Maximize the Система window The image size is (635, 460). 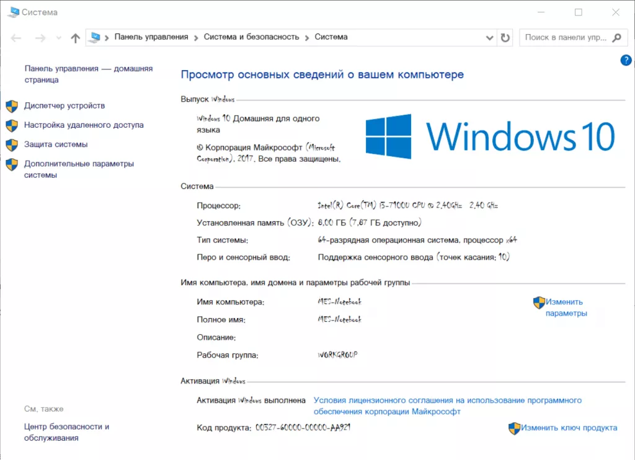pyautogui.click(x=579, y=12)
